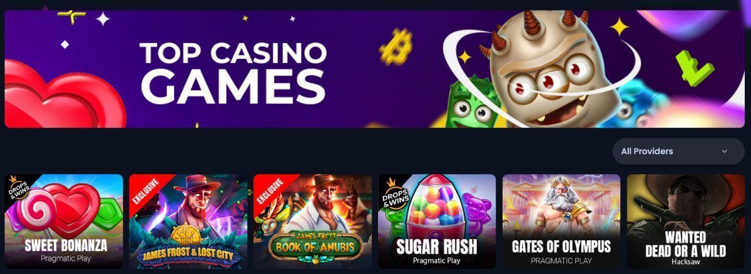Click Exclusive ribbon on Lost City tile
This screenshot has width=751, height=274.
click(x=145, y=190)
